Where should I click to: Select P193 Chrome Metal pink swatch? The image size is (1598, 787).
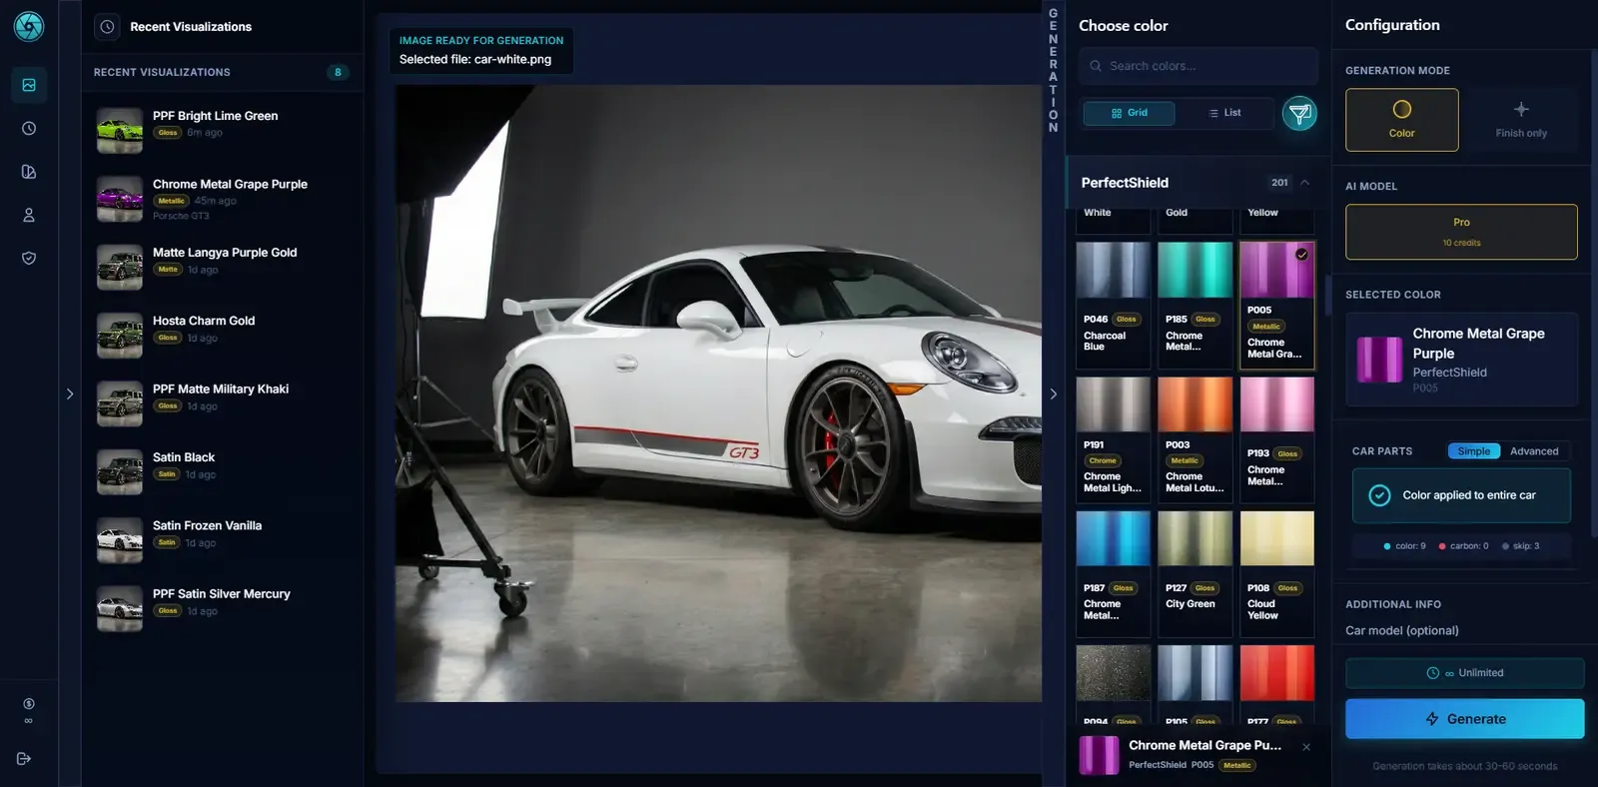1276,439
